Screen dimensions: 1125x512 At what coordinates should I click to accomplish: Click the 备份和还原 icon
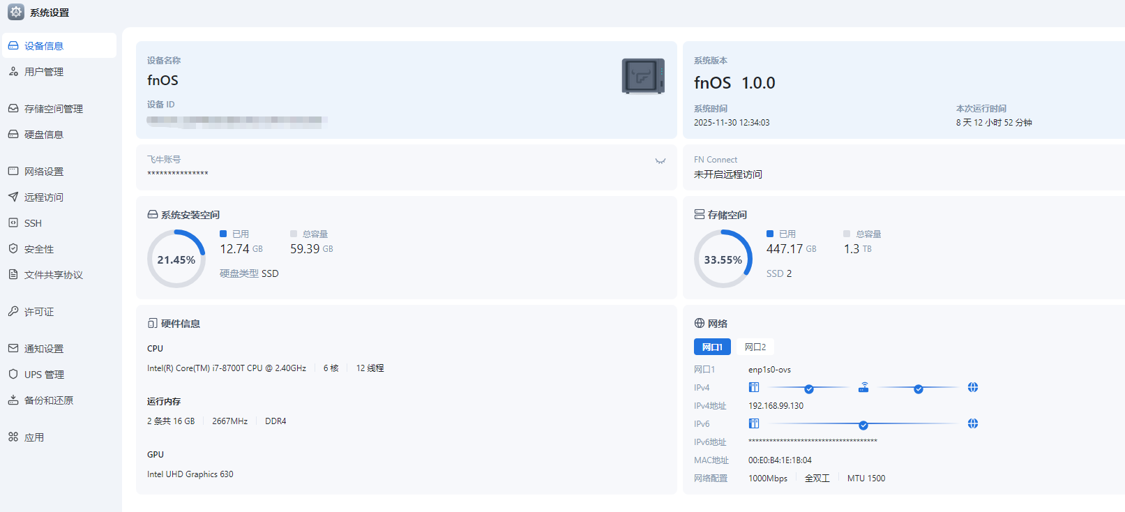pos(13,400)
